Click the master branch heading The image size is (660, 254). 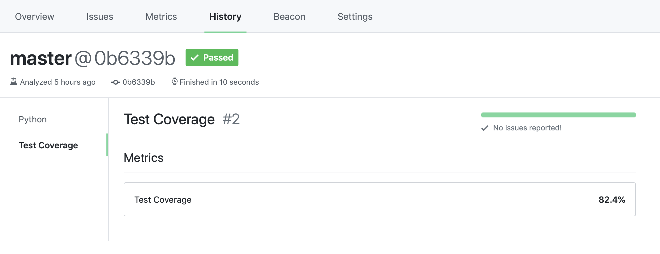click(40, 58)
